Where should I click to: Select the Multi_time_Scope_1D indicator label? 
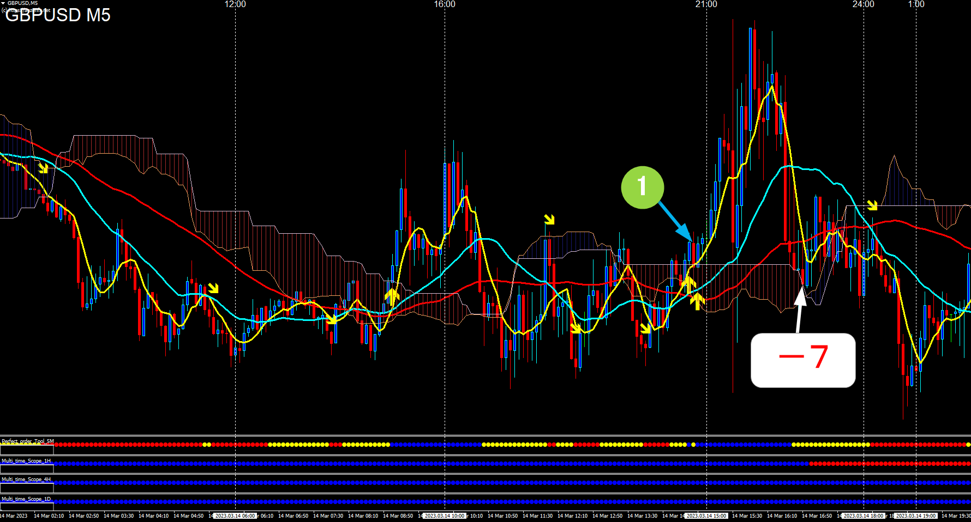coord(26,499)
